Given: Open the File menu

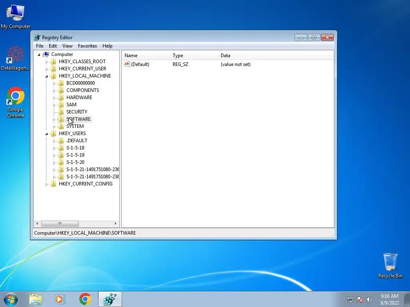Looking at the screenshot, I should point(40,46).
